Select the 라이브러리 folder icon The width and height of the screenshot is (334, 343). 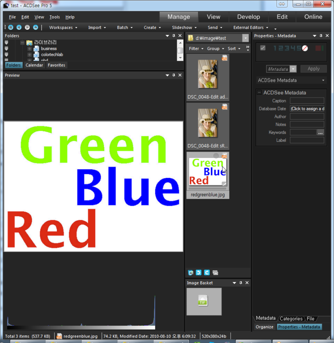coord(29,43)
